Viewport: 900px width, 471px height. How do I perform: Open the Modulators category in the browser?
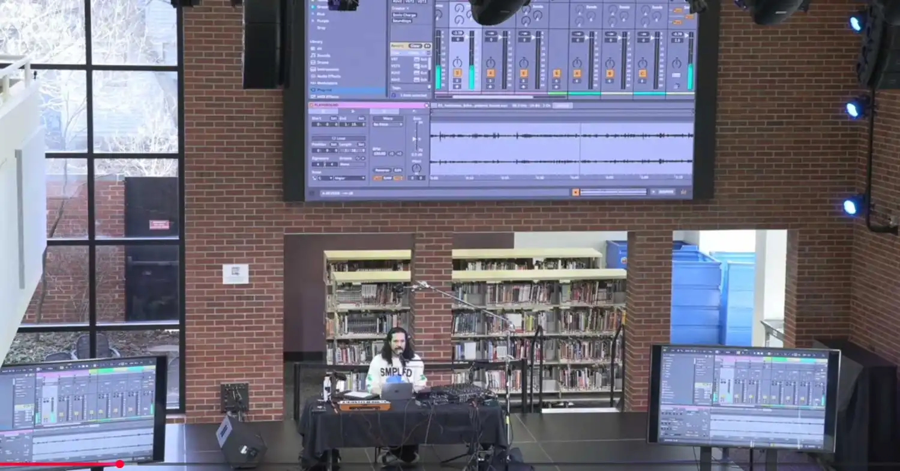(327, 83)
